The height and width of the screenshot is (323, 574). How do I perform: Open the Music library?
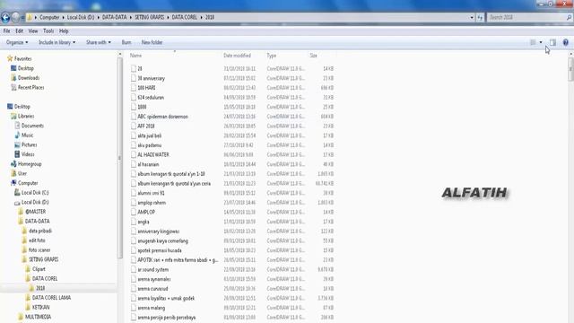pyautogui.click(x=27, y=135)
